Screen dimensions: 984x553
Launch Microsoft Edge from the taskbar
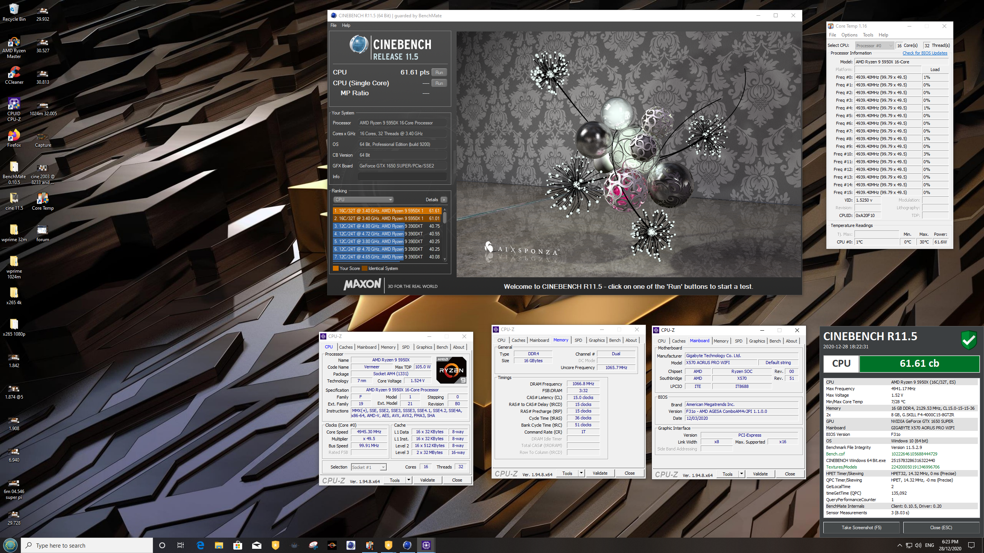tap(200, 545)
